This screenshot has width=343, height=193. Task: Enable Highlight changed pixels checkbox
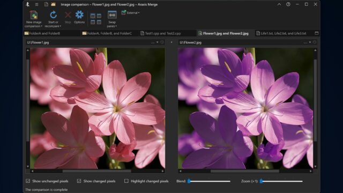click(x=126, y=181)
